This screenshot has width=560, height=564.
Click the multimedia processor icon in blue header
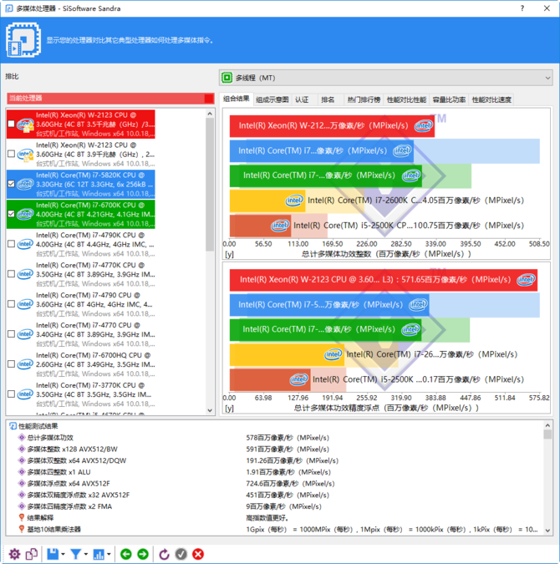click(x=23, y=40)
